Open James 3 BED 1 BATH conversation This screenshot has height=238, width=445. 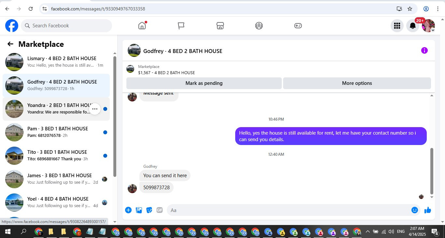[56, 179]
